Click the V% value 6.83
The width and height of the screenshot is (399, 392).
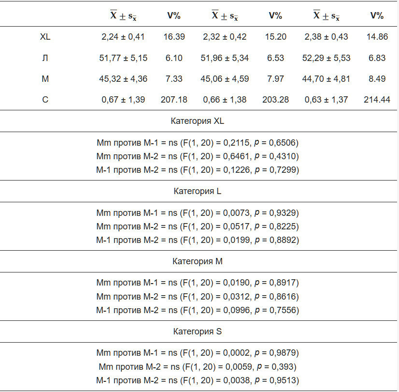click(377, 58)
